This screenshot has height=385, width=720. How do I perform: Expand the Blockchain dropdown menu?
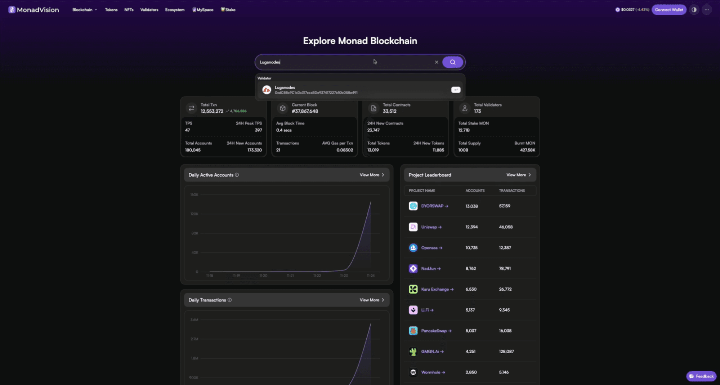coord(84,10)
